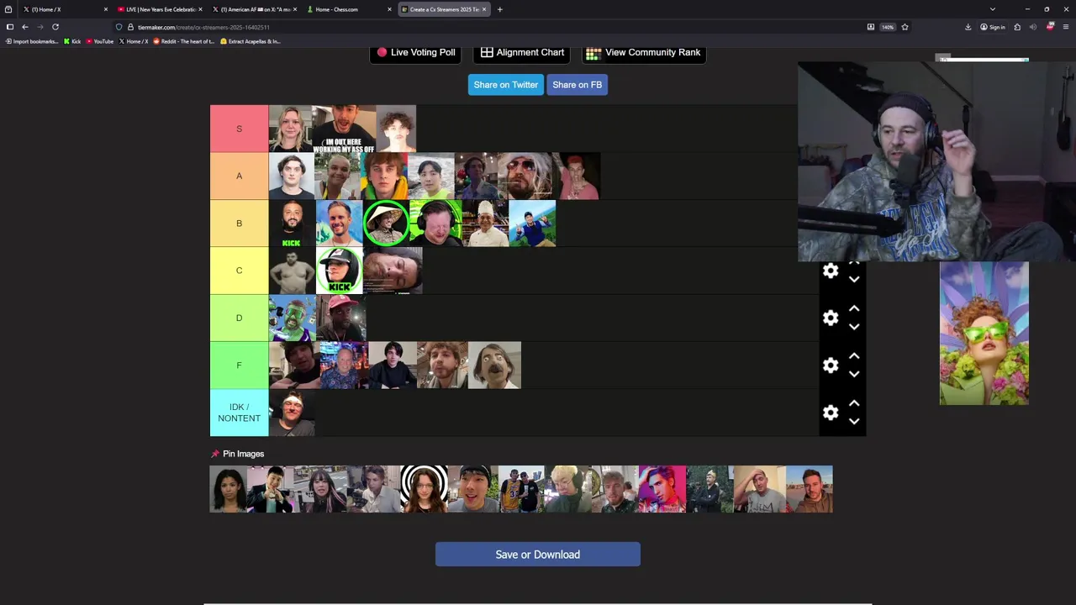
Task: Open settings gear for IDK / NONTENT row
Action: pos(831,413)
